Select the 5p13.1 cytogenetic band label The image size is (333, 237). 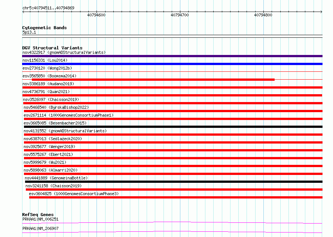29,32
